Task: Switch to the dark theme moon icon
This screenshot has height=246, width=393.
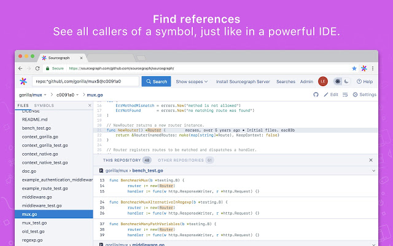Action: point(346,81)
